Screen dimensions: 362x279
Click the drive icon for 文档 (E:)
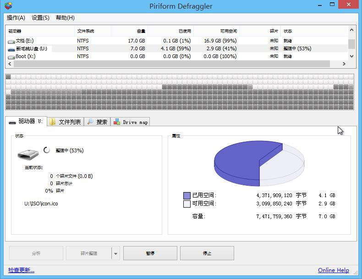point(11,42)
